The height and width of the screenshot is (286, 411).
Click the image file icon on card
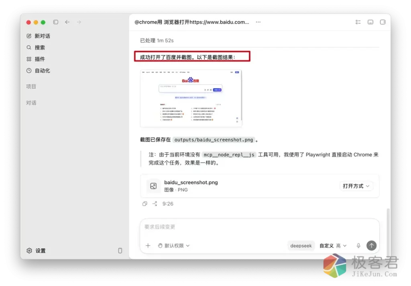153,186
